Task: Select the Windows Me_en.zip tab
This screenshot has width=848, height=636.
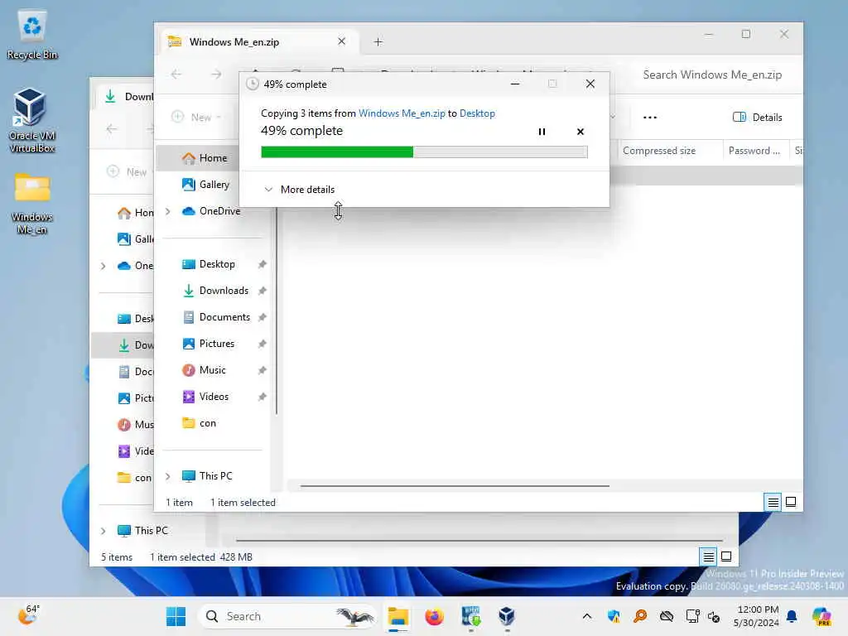Action: tap(258, 41)
